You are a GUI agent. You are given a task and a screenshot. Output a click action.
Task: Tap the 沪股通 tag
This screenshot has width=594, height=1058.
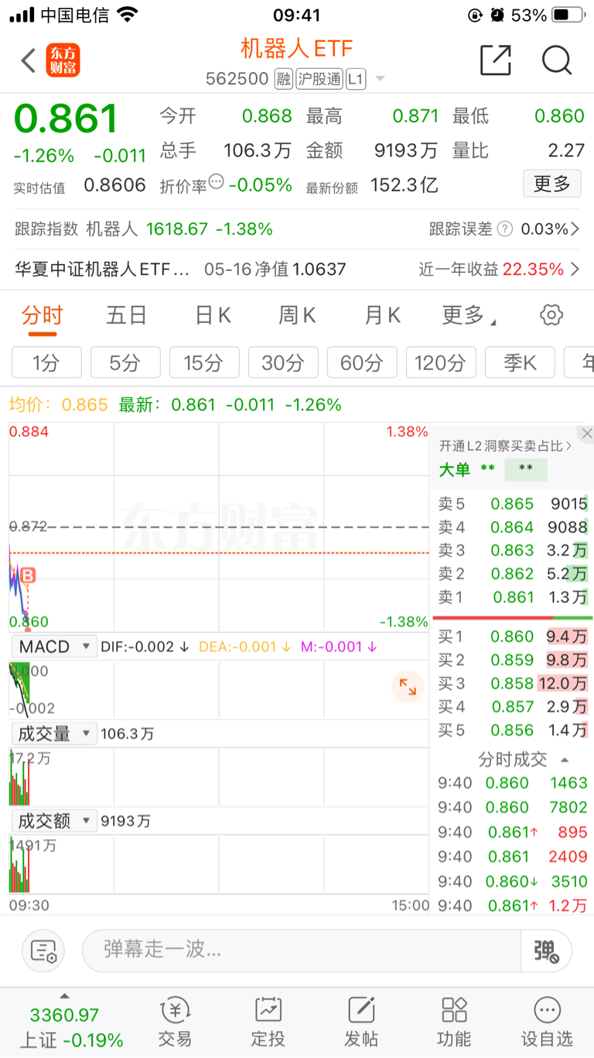(319, 79)
